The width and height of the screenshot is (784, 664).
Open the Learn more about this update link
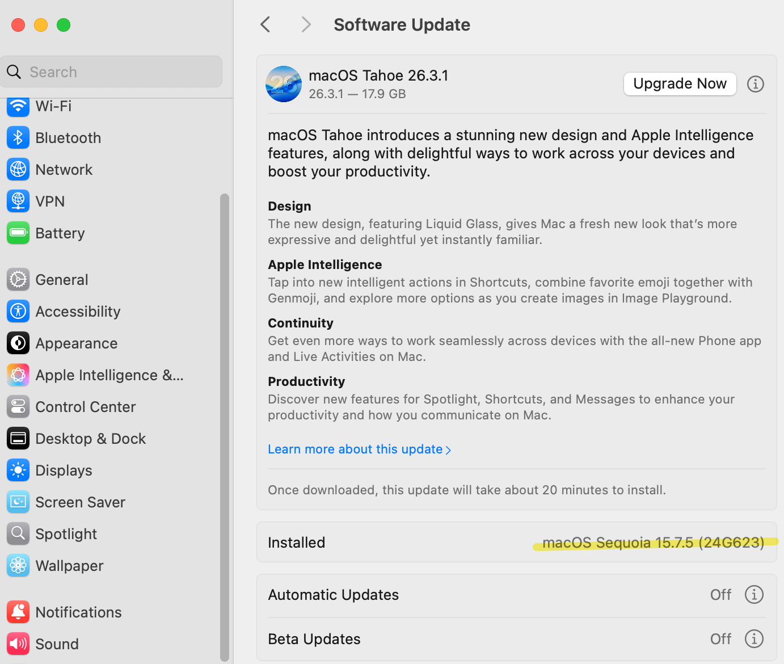pos(360,449)
